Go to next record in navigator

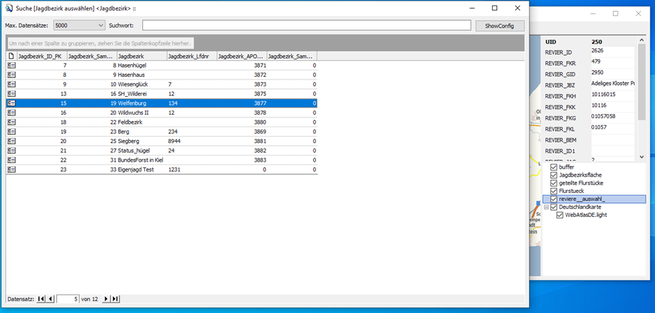[106, 298]
